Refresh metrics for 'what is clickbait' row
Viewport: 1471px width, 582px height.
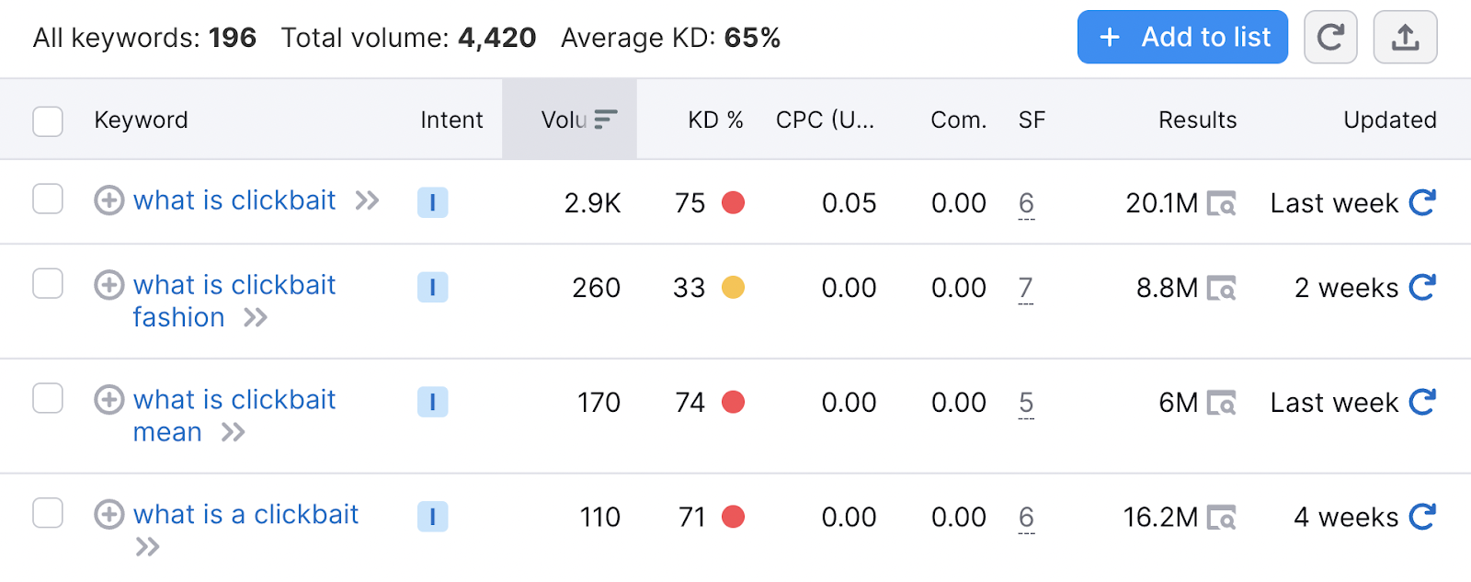point(1423,202)
